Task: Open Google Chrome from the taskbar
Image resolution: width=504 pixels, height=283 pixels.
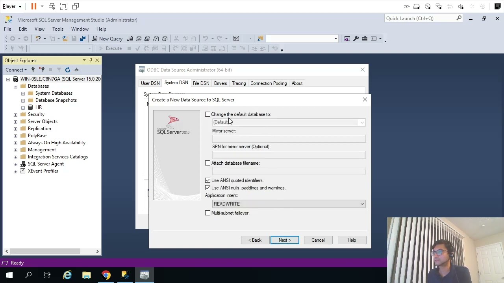Action: [106, 275]
